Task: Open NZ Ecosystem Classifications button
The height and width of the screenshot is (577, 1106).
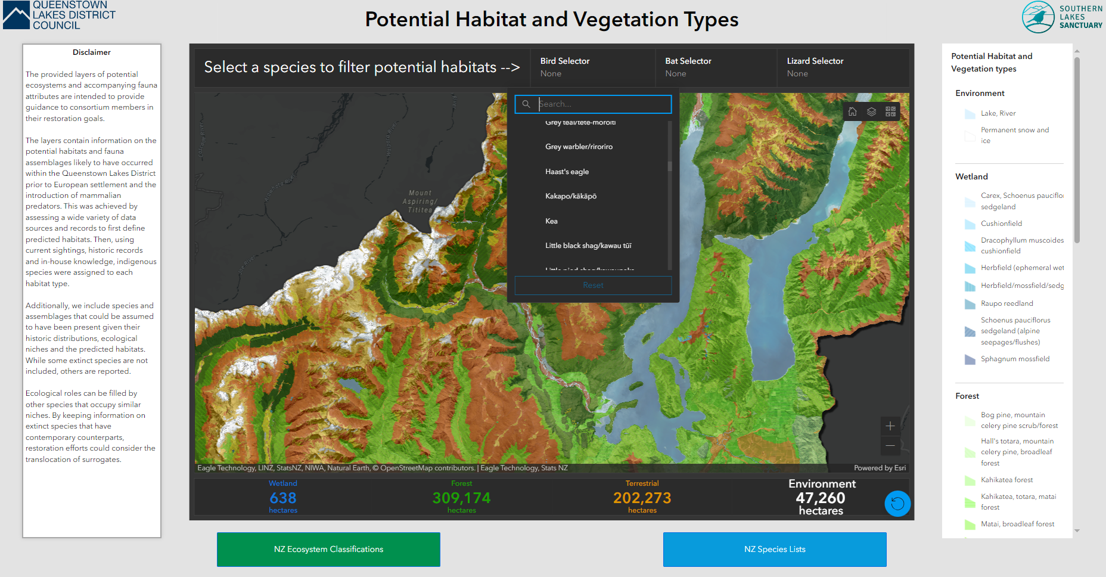Action: coord(328,550)
